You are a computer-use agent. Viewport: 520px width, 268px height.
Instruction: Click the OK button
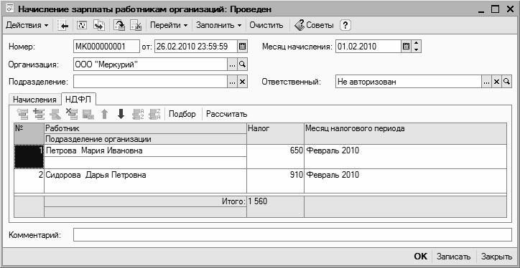click(x=420, y=257)
